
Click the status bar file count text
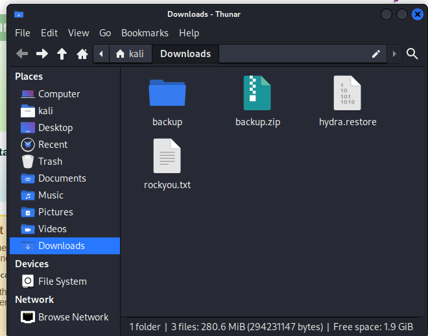(x=226, y=327)
